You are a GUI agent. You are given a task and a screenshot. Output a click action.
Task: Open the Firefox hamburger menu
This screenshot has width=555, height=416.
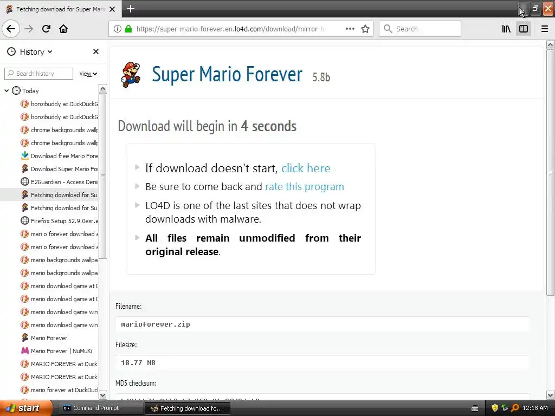click(545, 29)
